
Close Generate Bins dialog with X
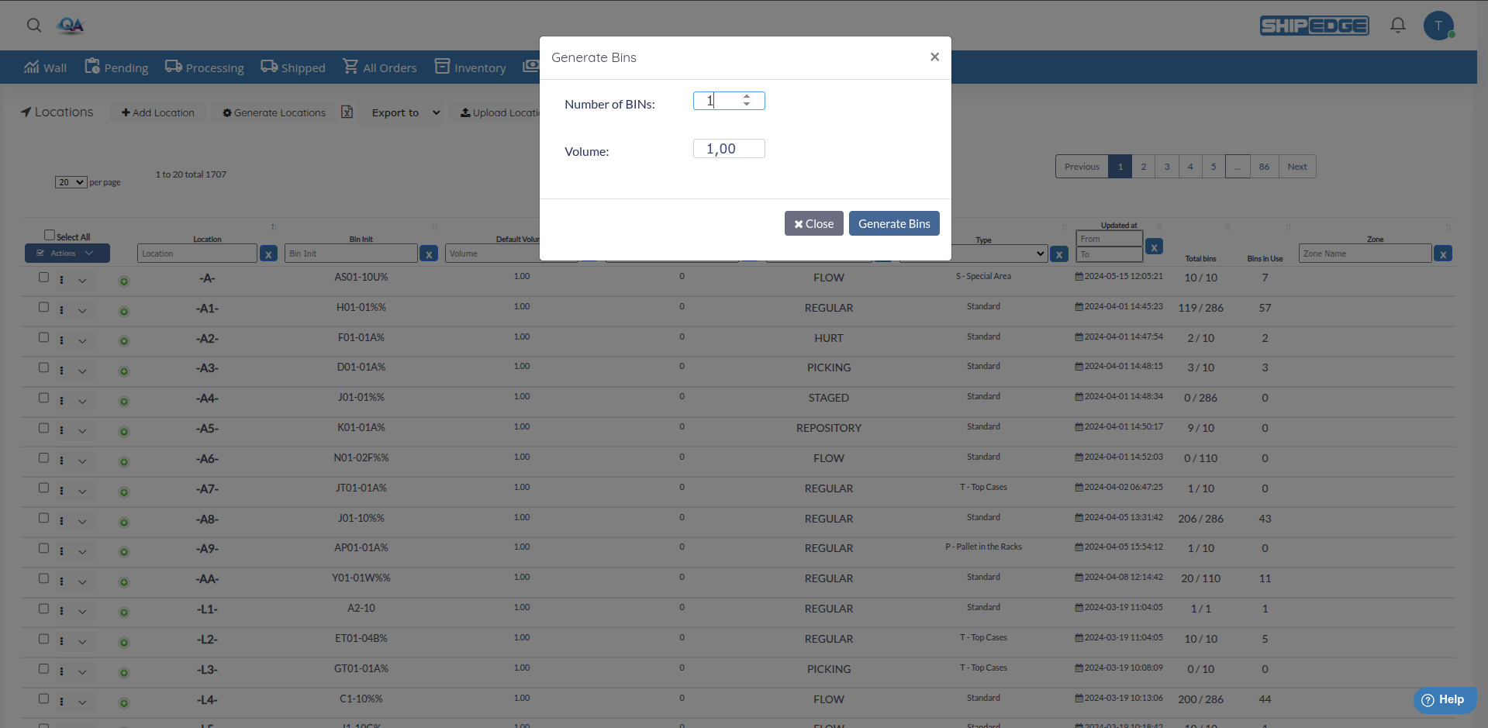934,57
